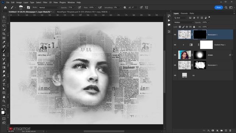This screenshot has width=236, height=133.
Task: Open the Kind filter dropdown
Action: point(180,18)
